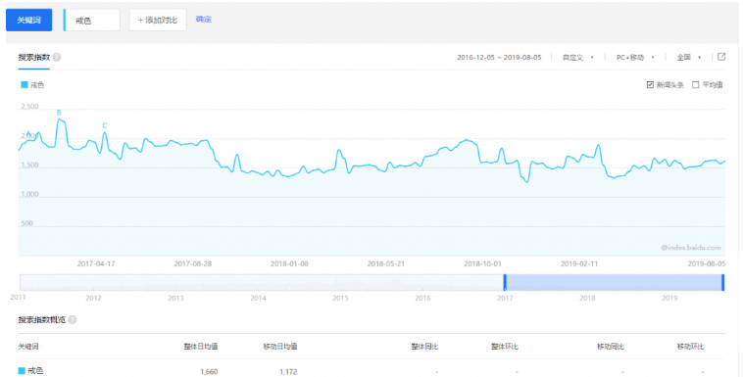This screenshot has width=743, height=377.
Task: Click the 确定 link
Action: (x=203, y=19)
